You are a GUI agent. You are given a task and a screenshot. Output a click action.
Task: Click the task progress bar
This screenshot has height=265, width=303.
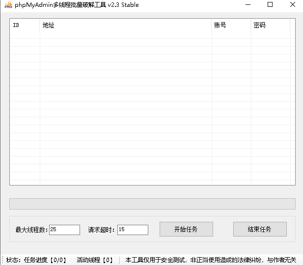click(x=152, y=204)
